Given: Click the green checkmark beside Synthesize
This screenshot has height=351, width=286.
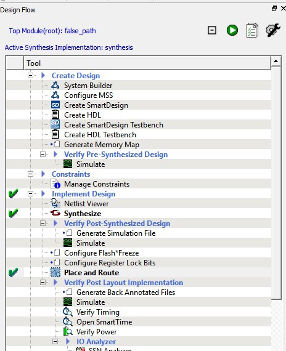Looking at the screenshot, I should click(13, 213).
